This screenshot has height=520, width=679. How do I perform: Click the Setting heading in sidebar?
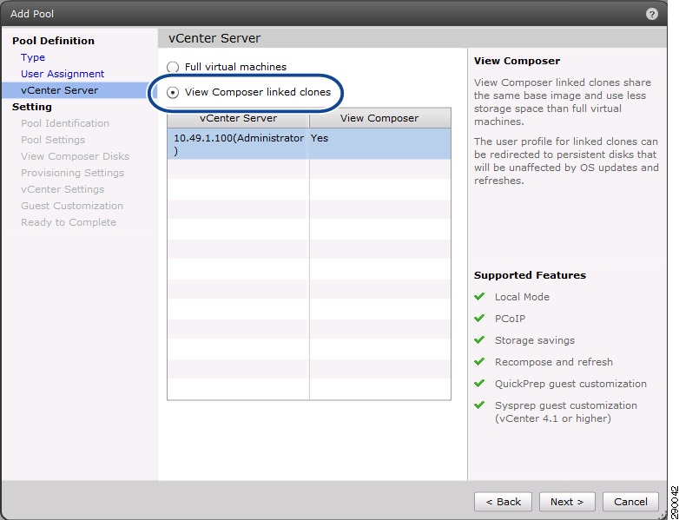click(x=32, y=107)
